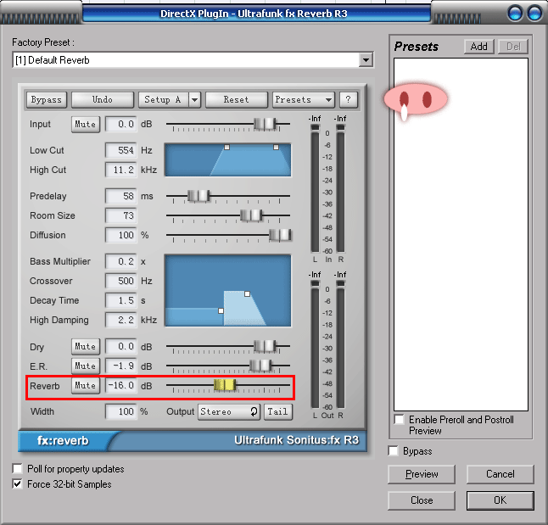Click the Tail button
Image resolution: width=548 pixels, height=525 pixels.
278,411
